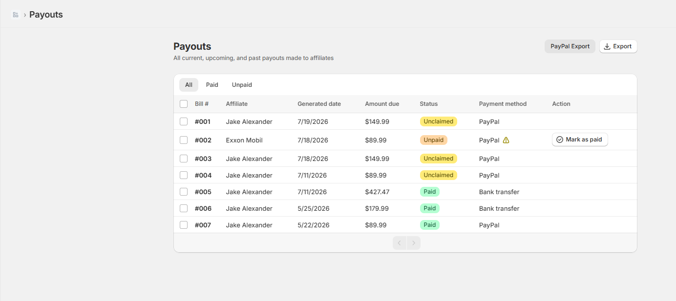Click the download icon in the Export button
This screenshot has width=676, height=301.
coord(607,46)
